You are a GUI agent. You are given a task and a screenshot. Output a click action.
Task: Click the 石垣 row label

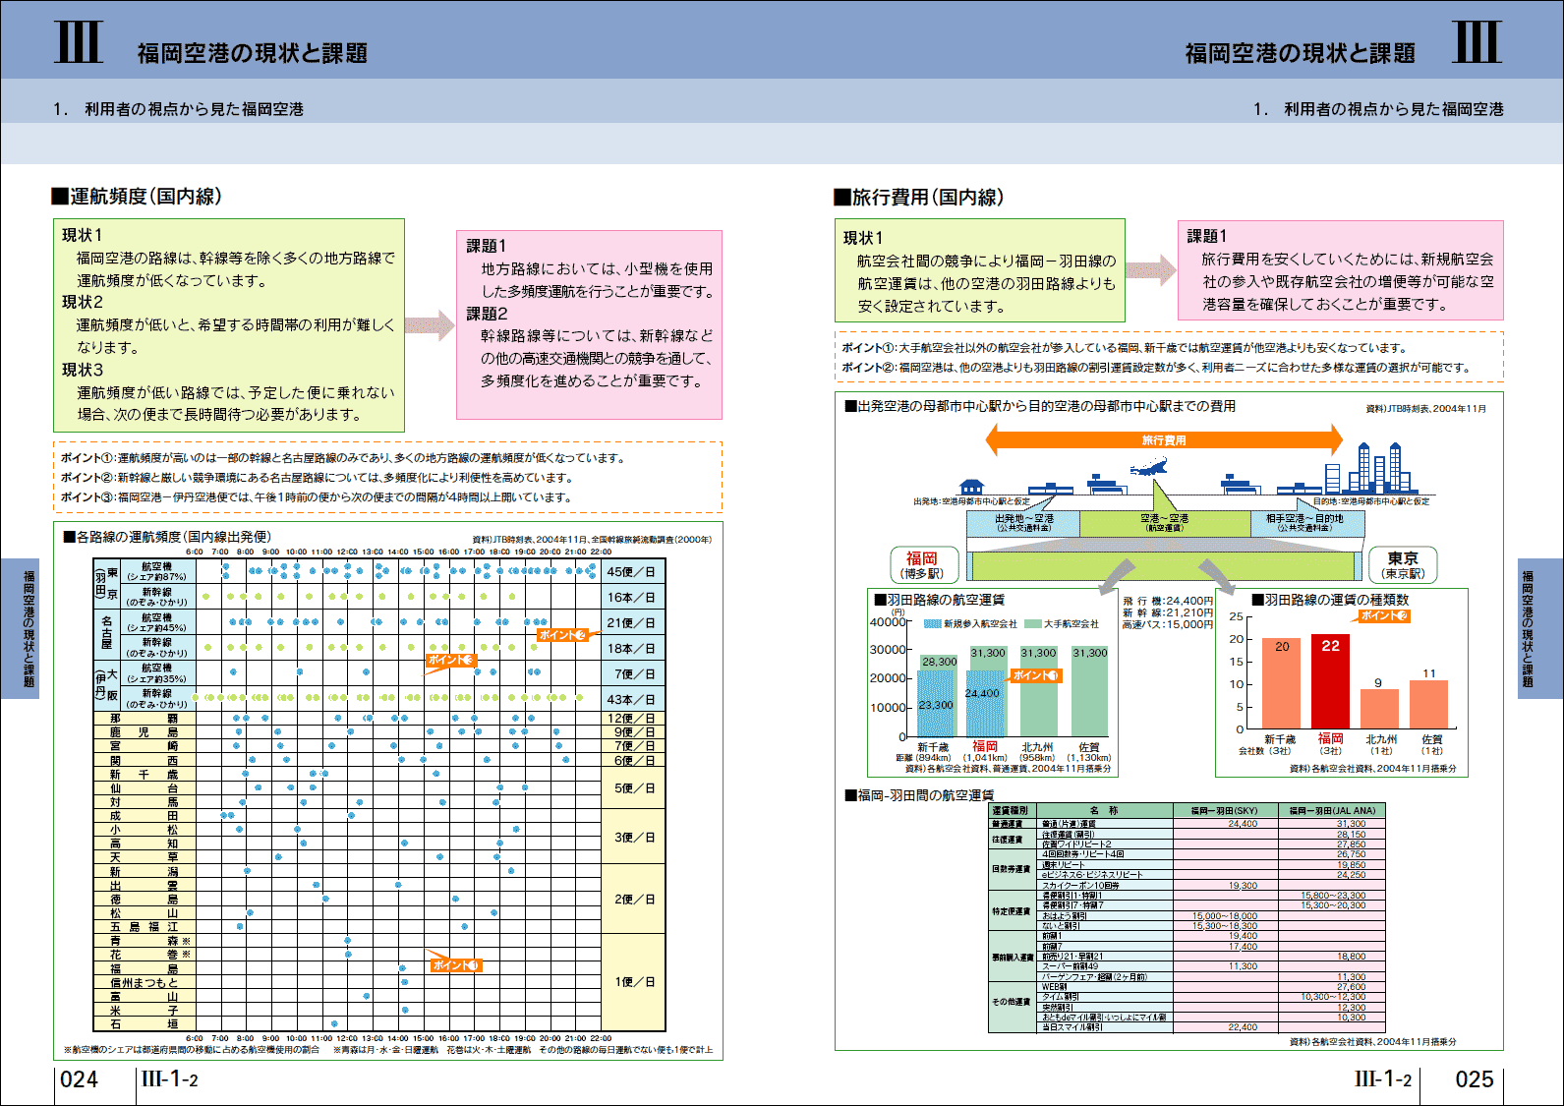(x=144, y=1023)
